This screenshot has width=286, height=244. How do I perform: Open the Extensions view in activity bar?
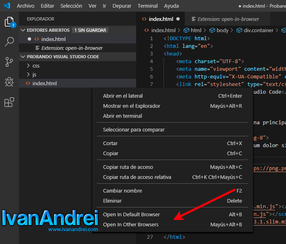(x=9, y=102)
